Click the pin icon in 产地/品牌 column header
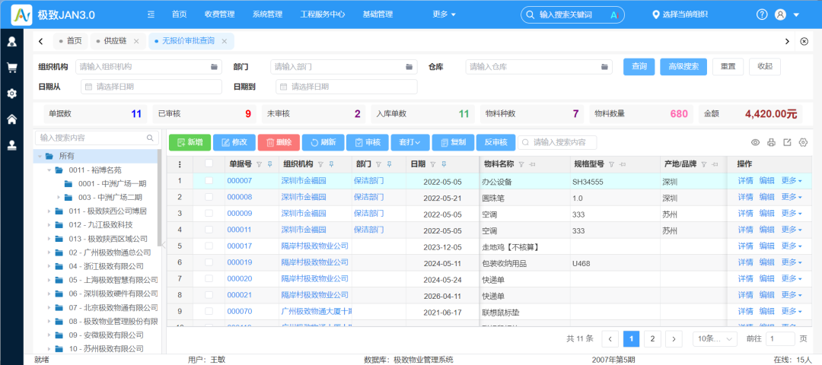Viewport: 822px width, 365px height. [x=716, y=164]
